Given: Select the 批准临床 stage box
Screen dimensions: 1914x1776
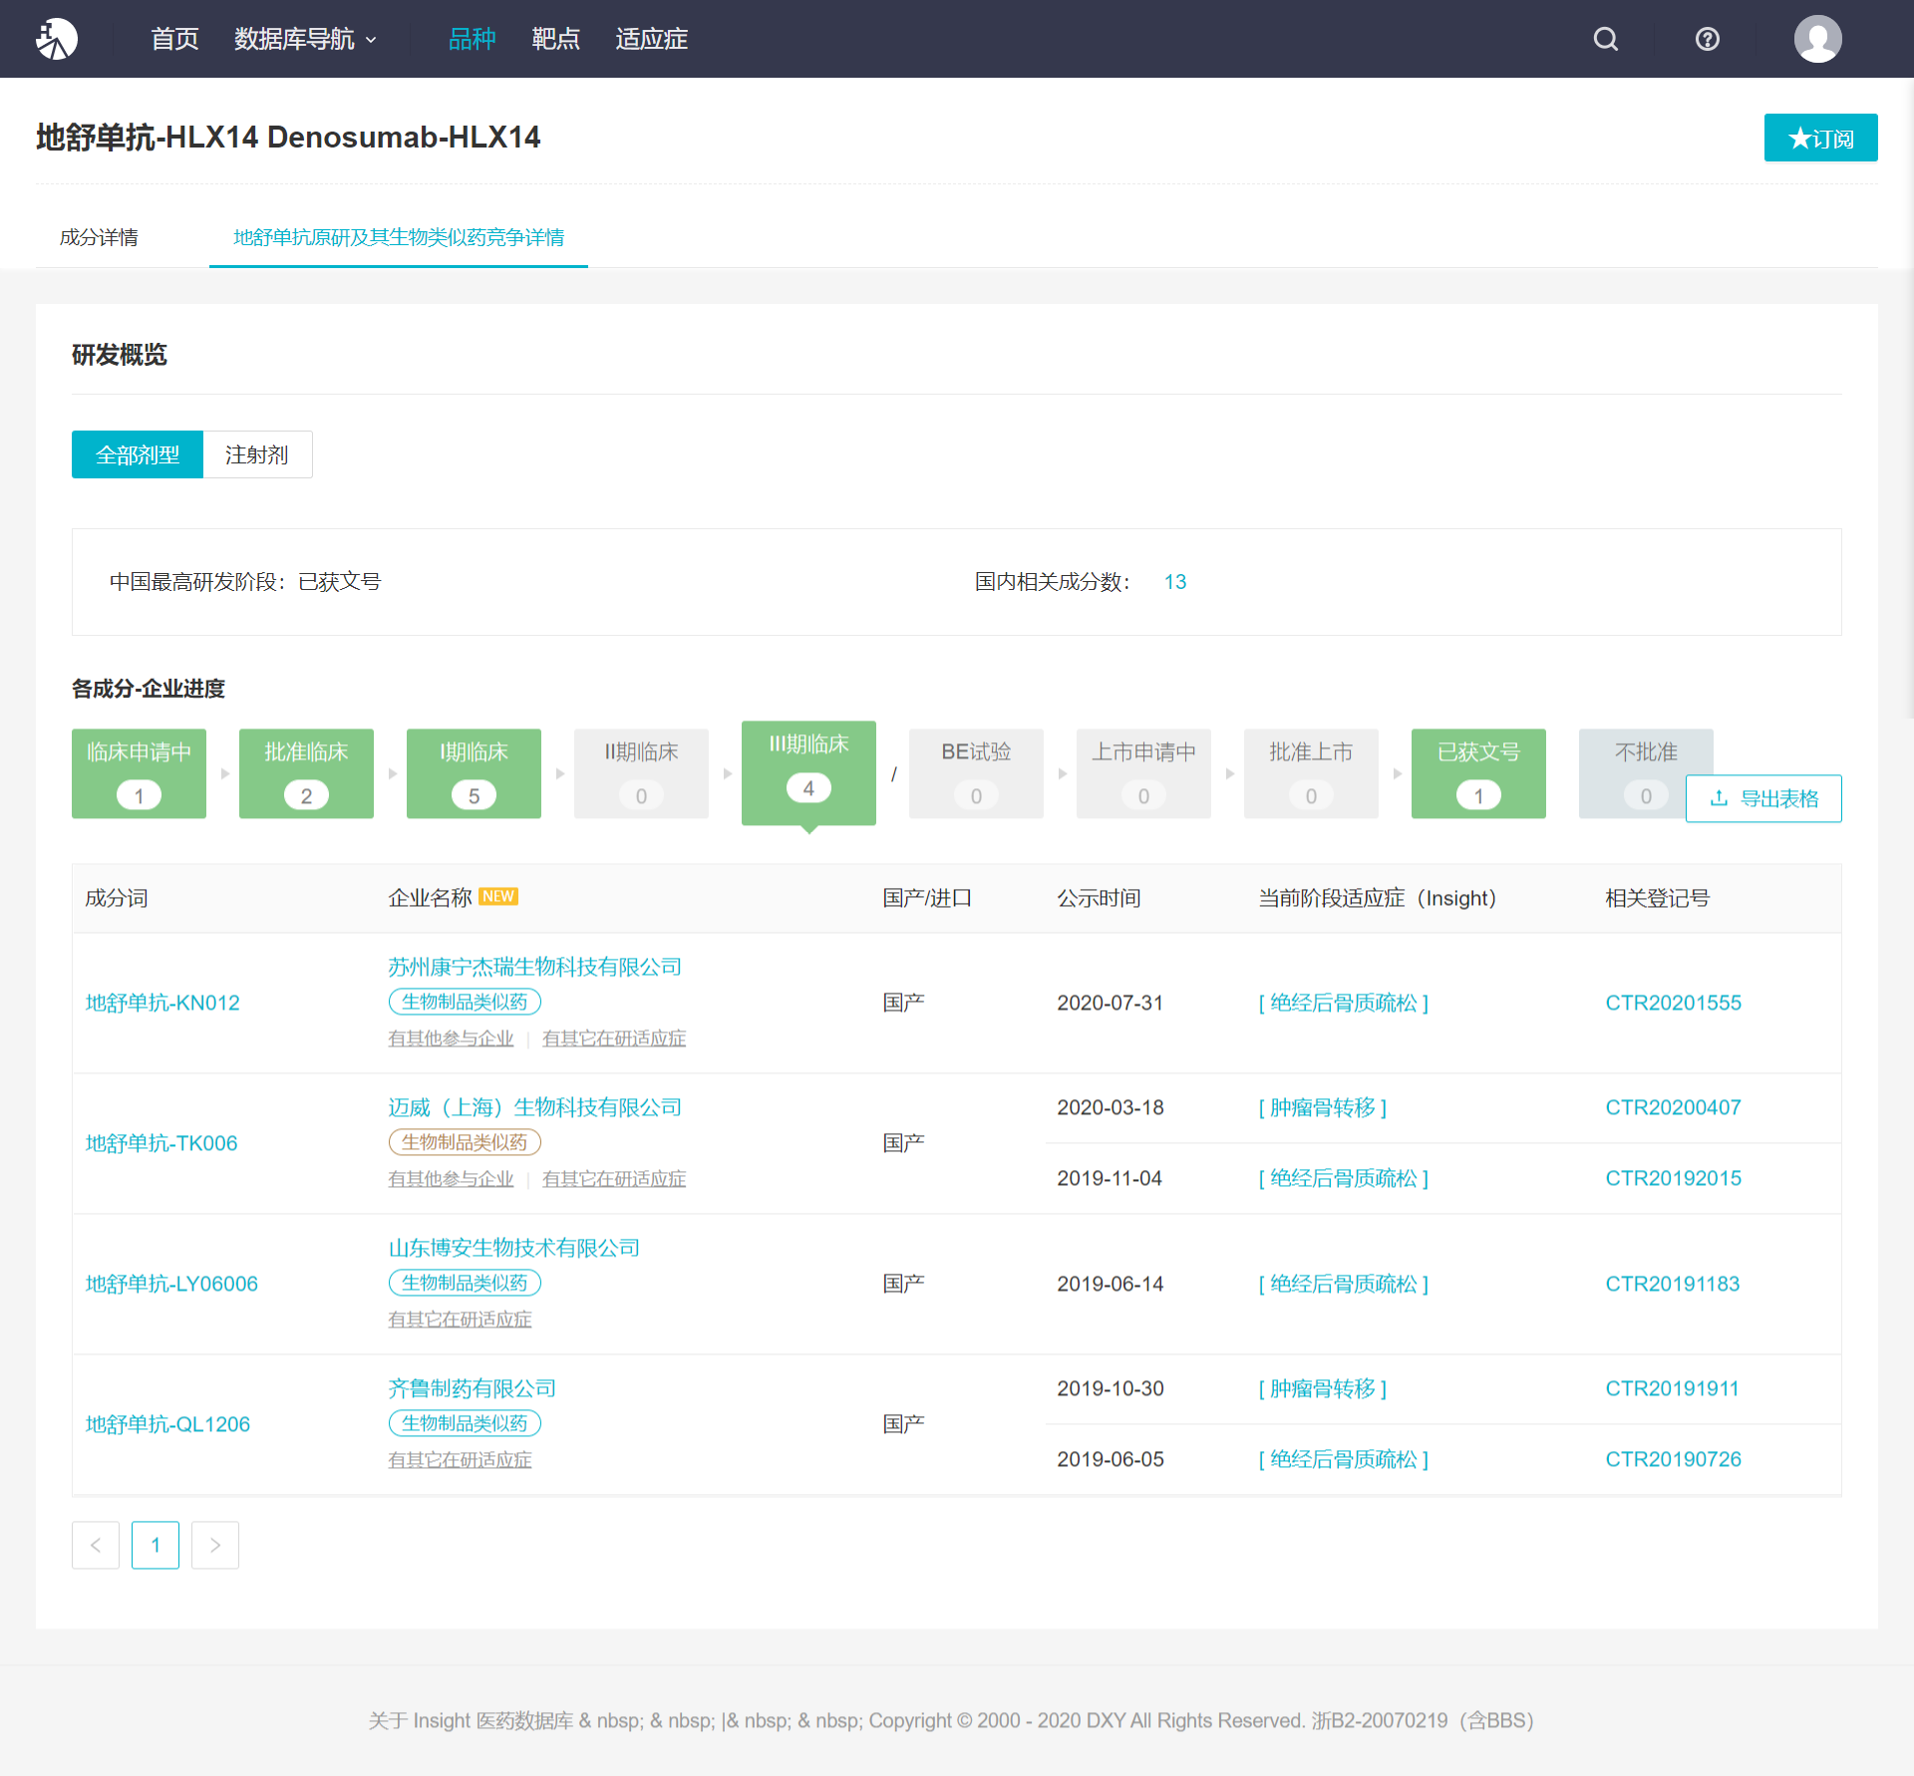Looking at the screenshot, I should (306, 773).
